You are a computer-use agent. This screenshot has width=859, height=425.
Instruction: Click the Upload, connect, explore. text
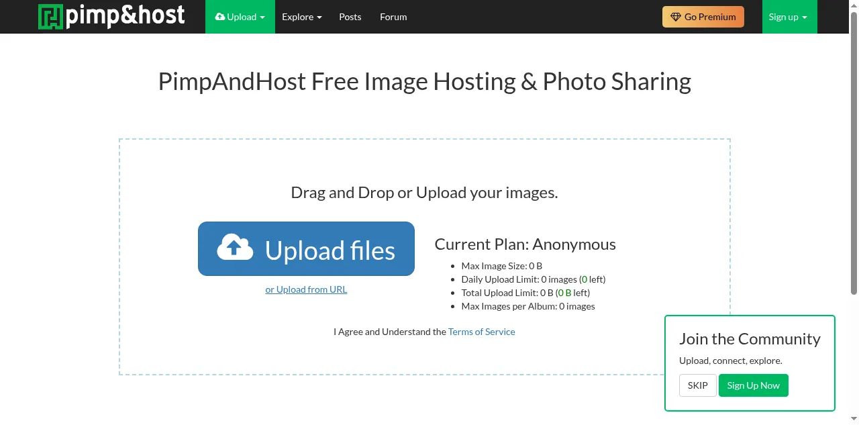point(731,361)
